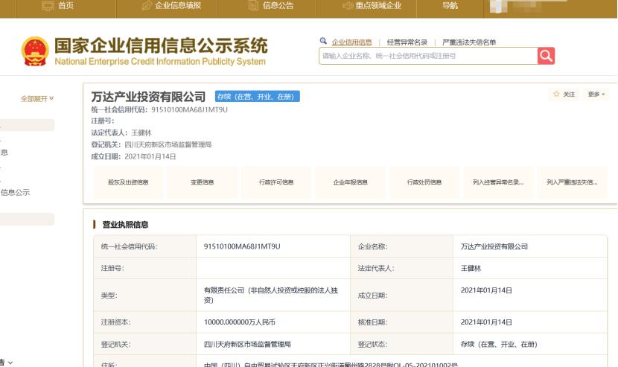Open 列入经营异常名录 section
This screenshot has width=618, height=367.
coord(498,182)
